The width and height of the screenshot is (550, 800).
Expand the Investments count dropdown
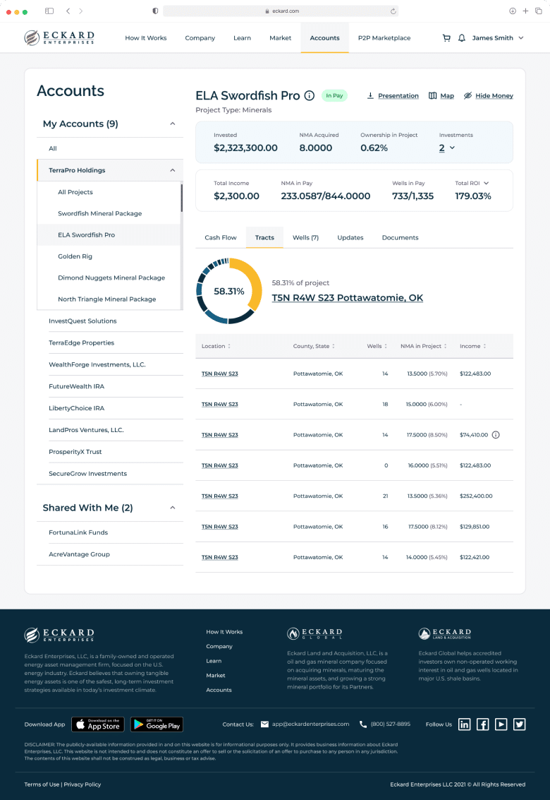pyautogui.click(x=446, y=148)
